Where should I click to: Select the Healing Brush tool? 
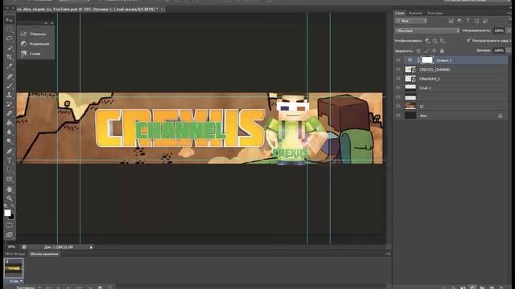pos(10,77)
